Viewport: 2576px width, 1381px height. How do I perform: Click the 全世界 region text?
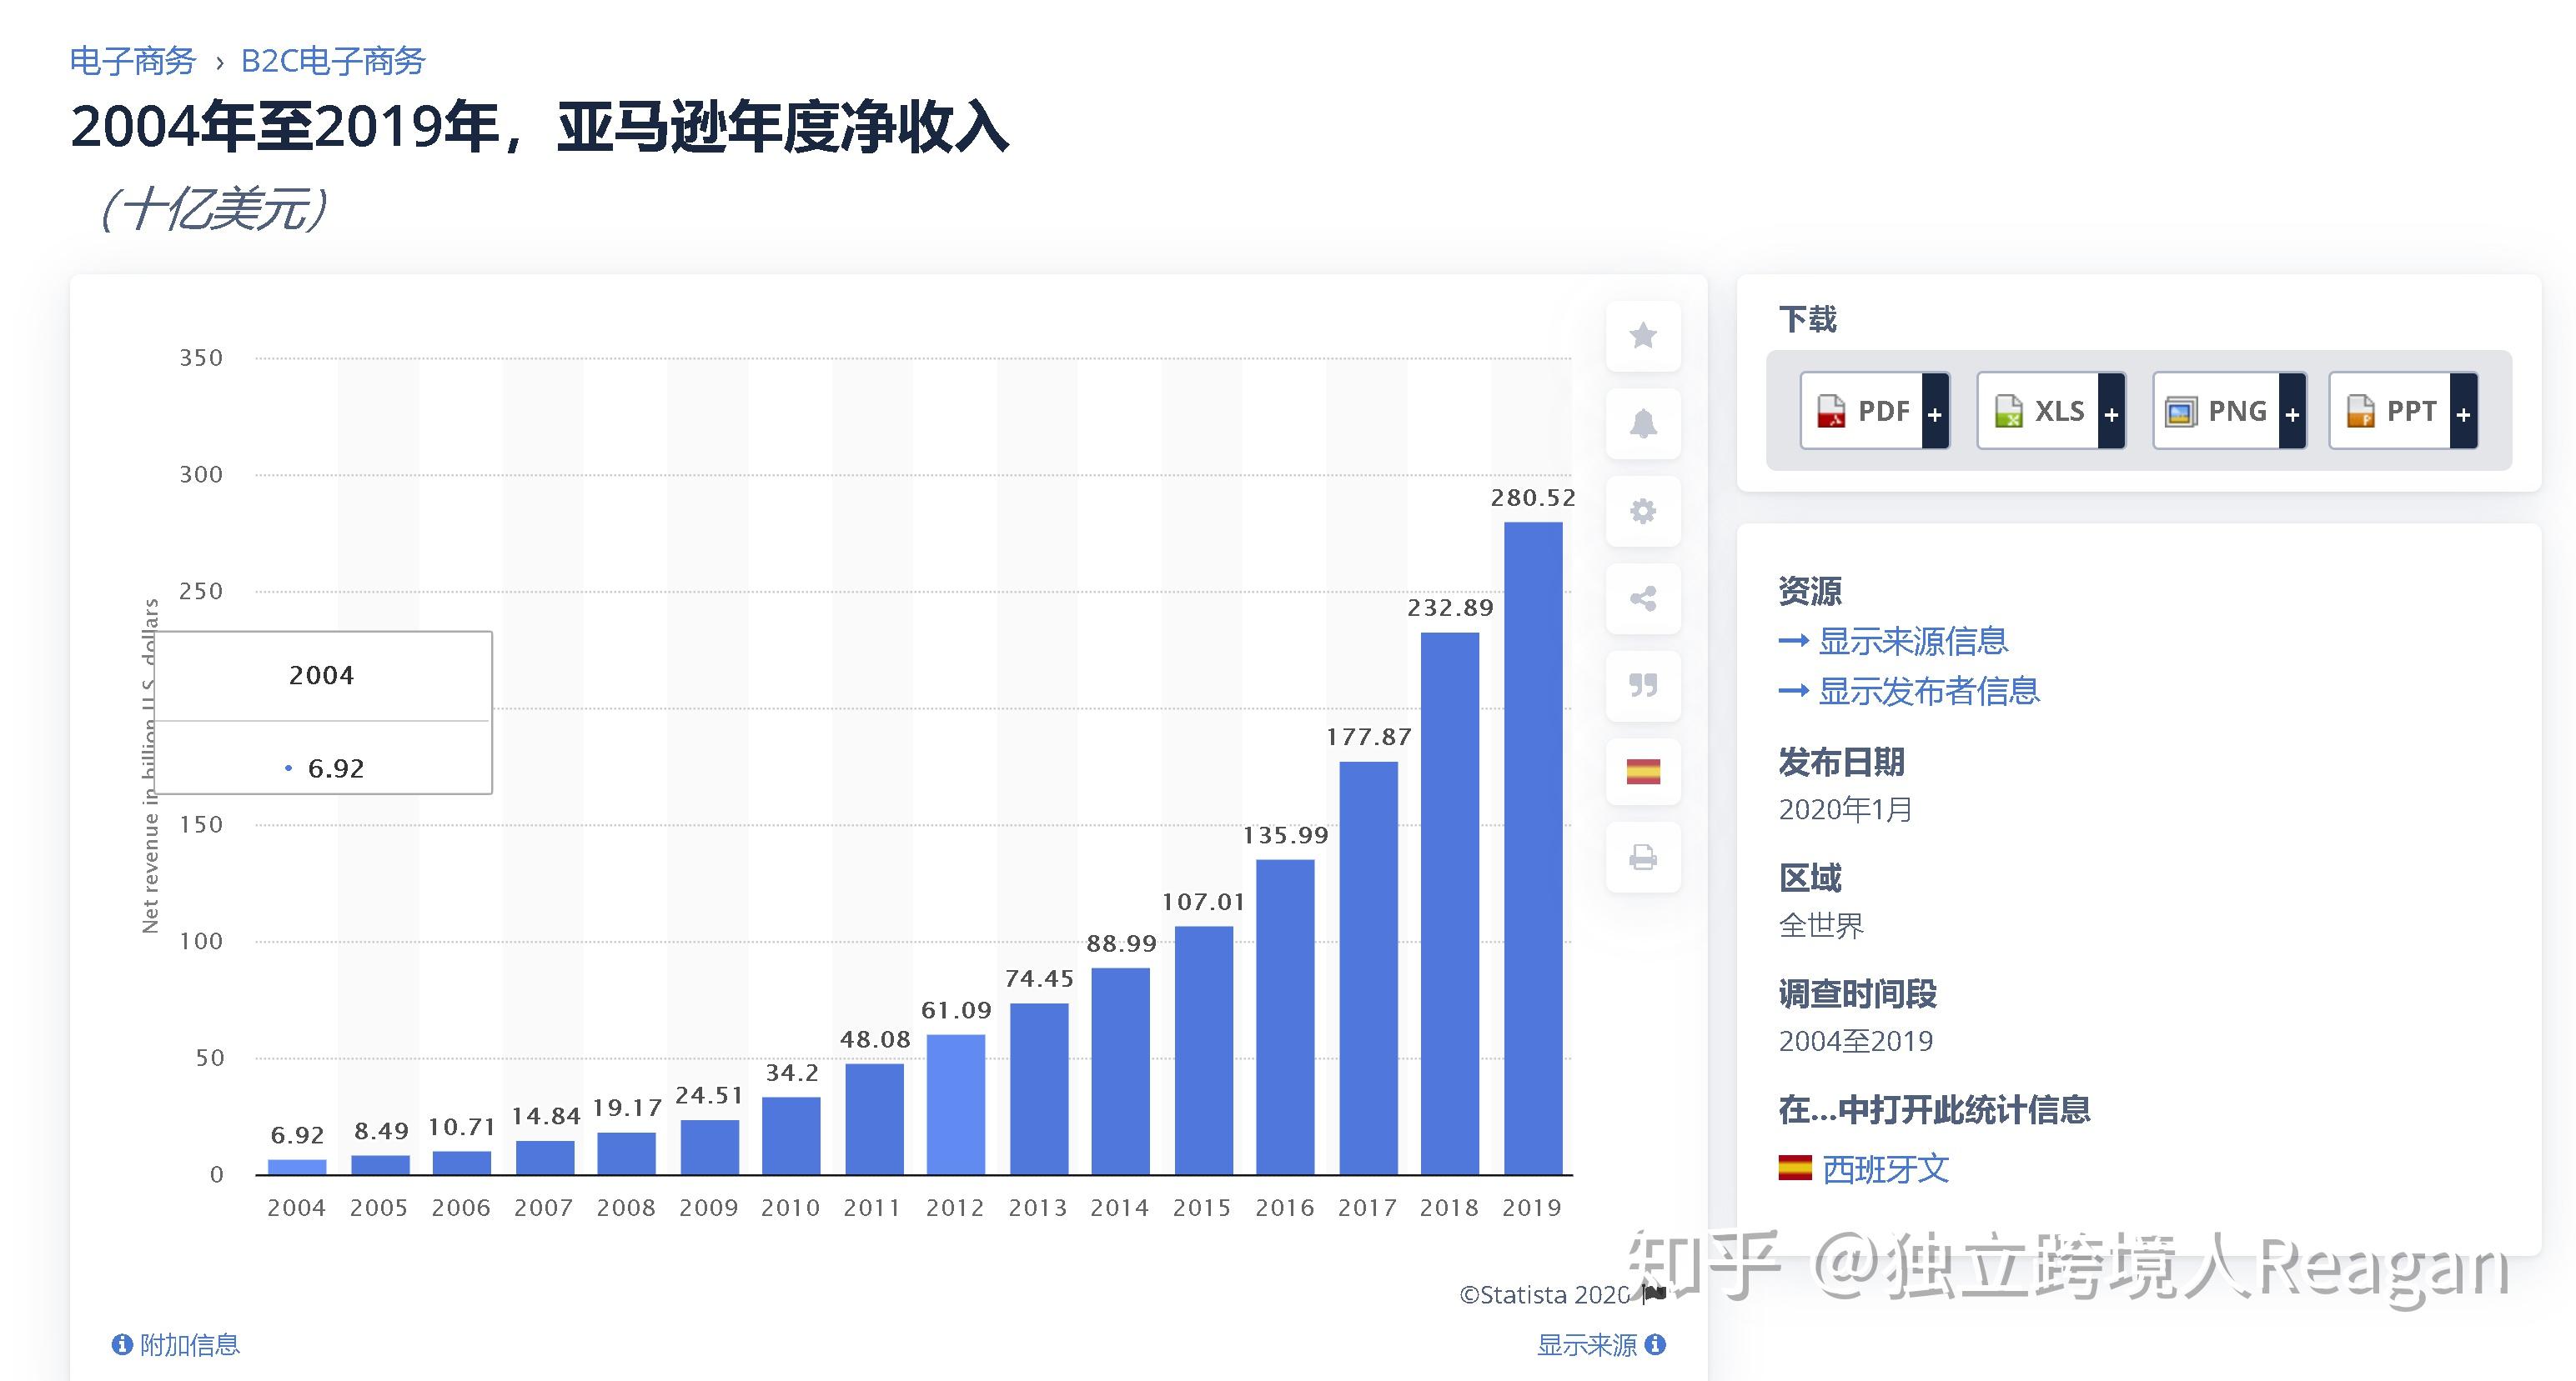pyautogui.click(x=1821, y=925)
